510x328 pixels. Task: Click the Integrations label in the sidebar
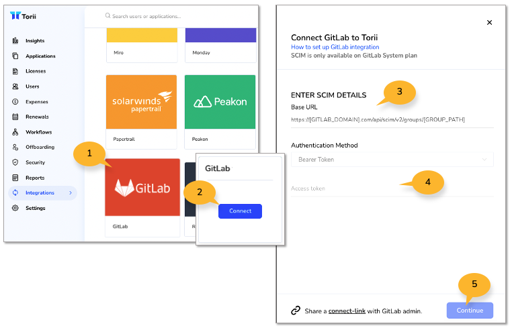40,193
